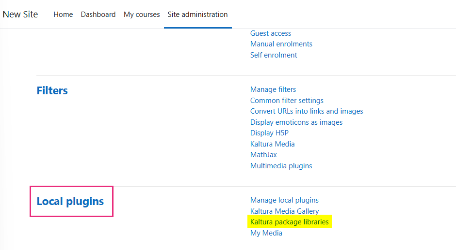Switch to My courses tab
This screenshot has height=250, width=456.
142,15
